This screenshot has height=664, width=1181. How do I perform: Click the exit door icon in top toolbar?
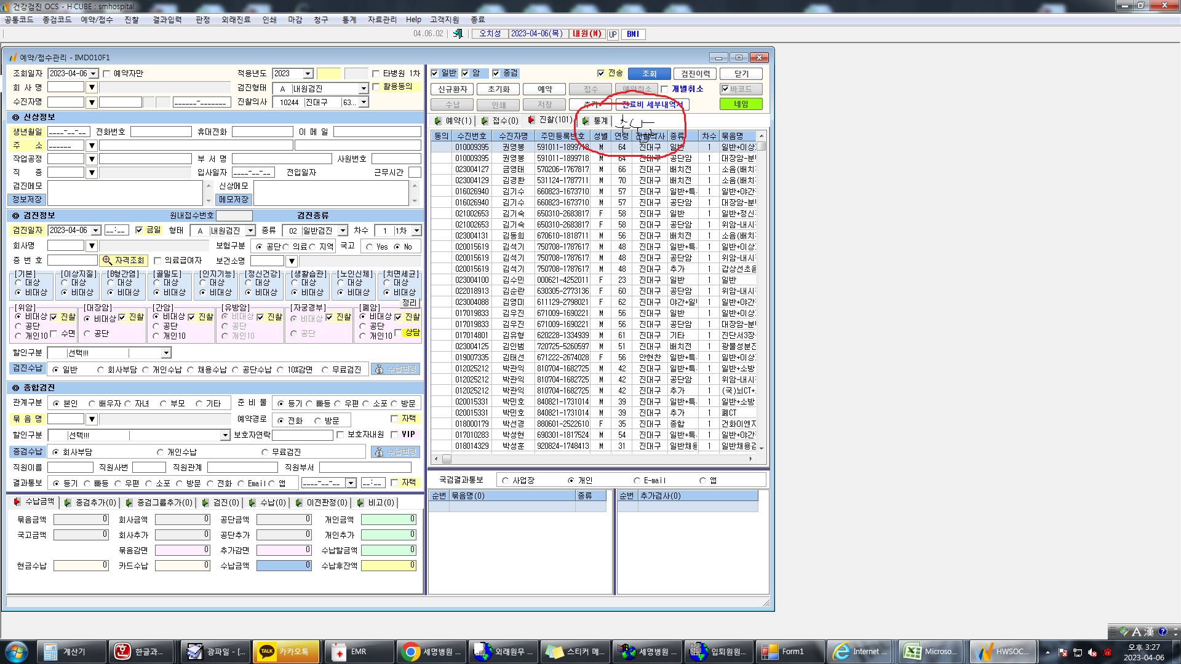click(458, 34)
